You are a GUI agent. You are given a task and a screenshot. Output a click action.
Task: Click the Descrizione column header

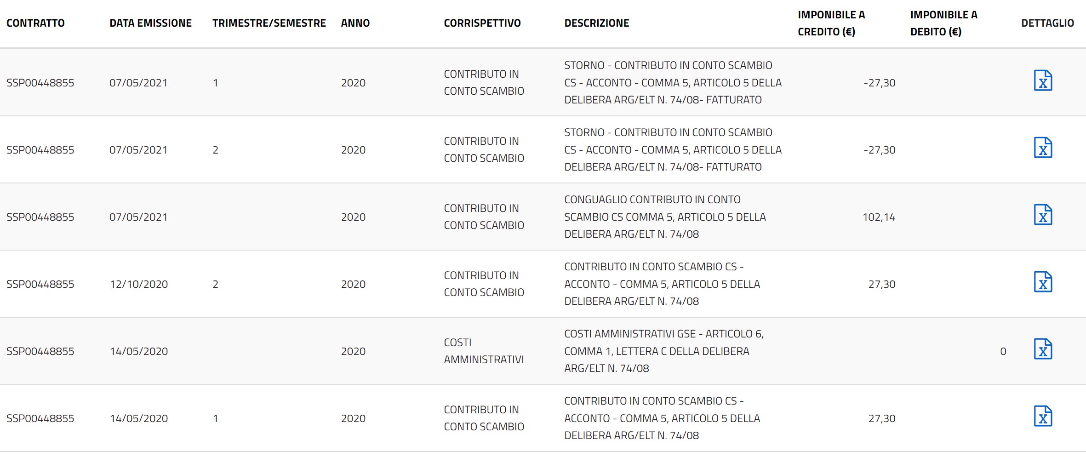click(x=596, y=23)
